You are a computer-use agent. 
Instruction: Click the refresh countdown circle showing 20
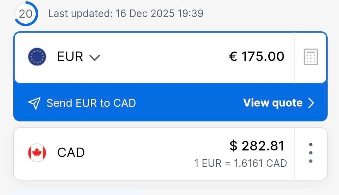tap(25, 14)
